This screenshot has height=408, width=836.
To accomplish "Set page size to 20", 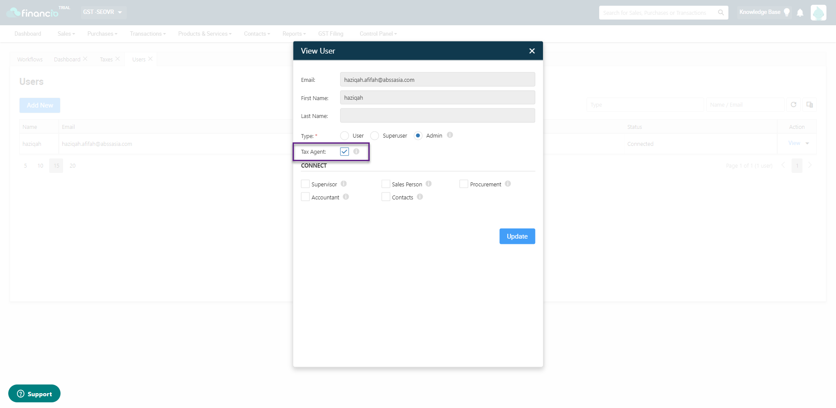I will pyautogui.click(x=73, y=166).
